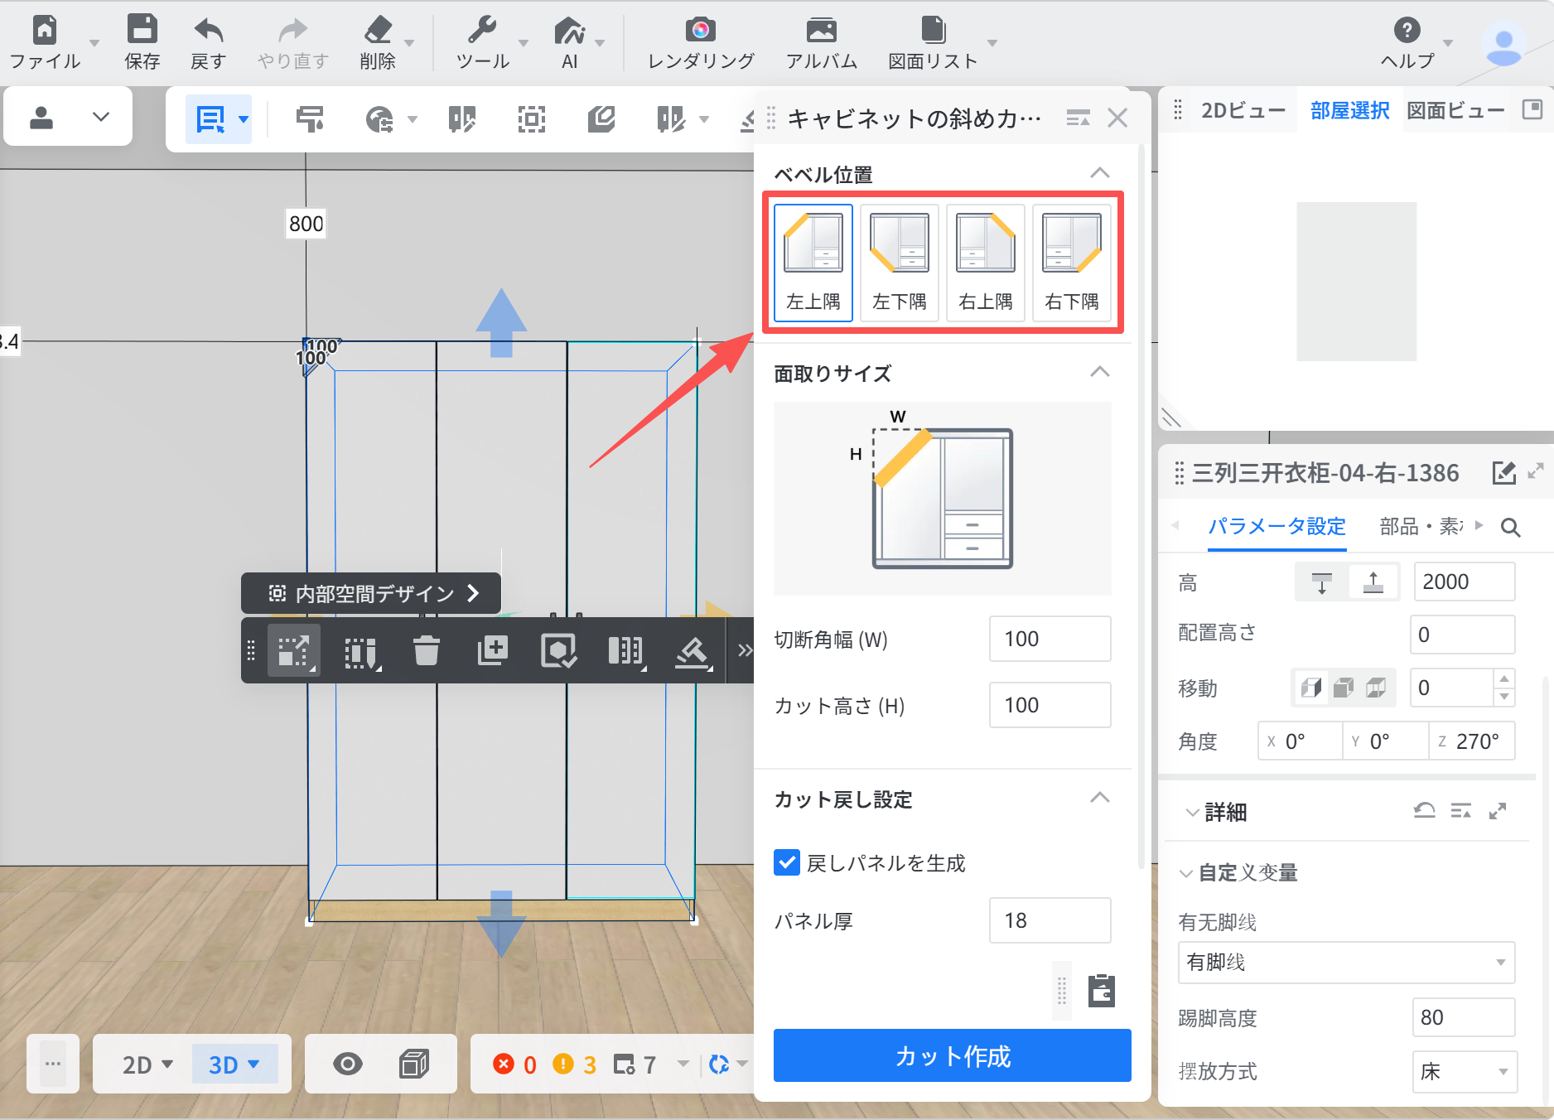
Task: Click the blue up arrow above cabinet
Action: point(501,322)
